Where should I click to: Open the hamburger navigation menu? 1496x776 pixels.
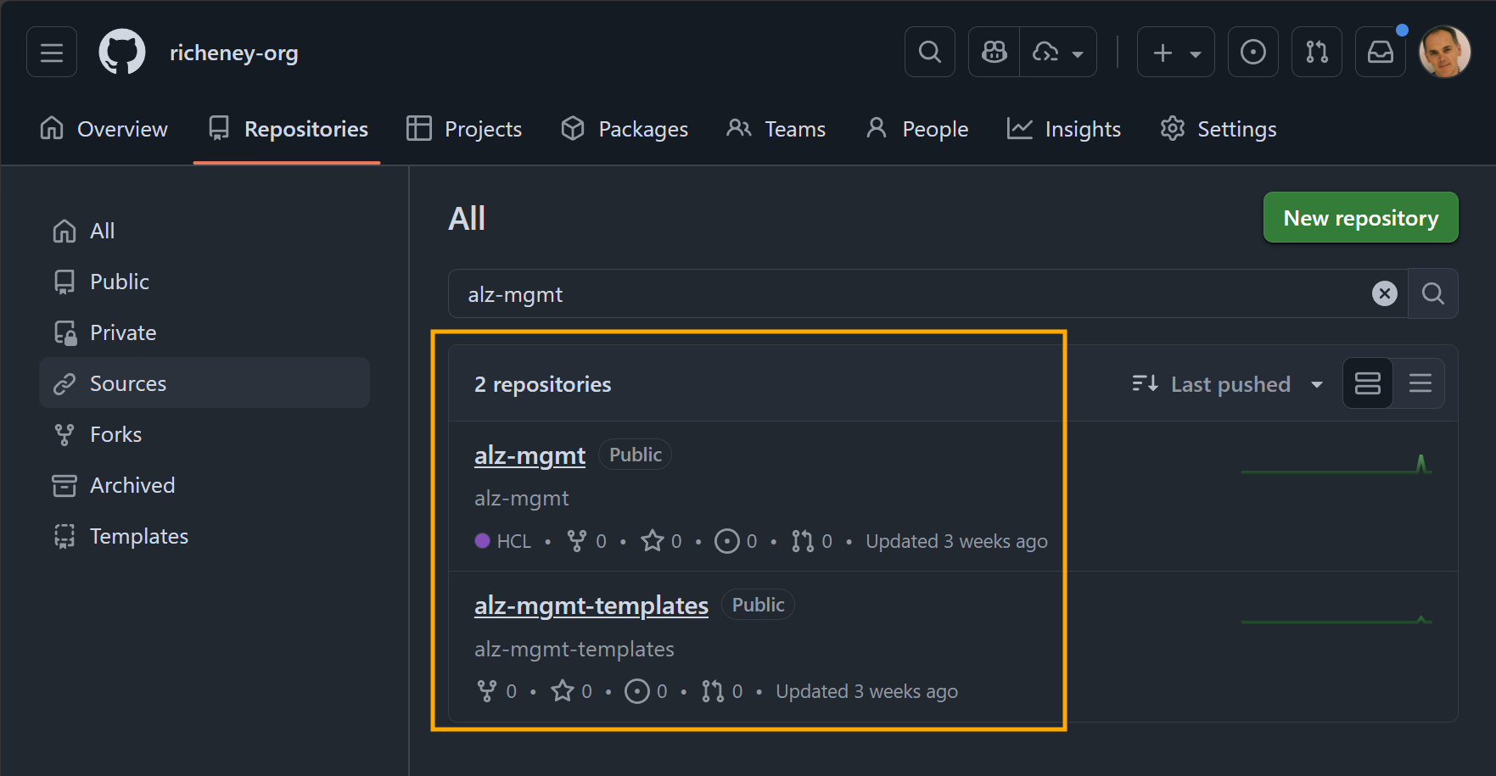tap(52, 53)
